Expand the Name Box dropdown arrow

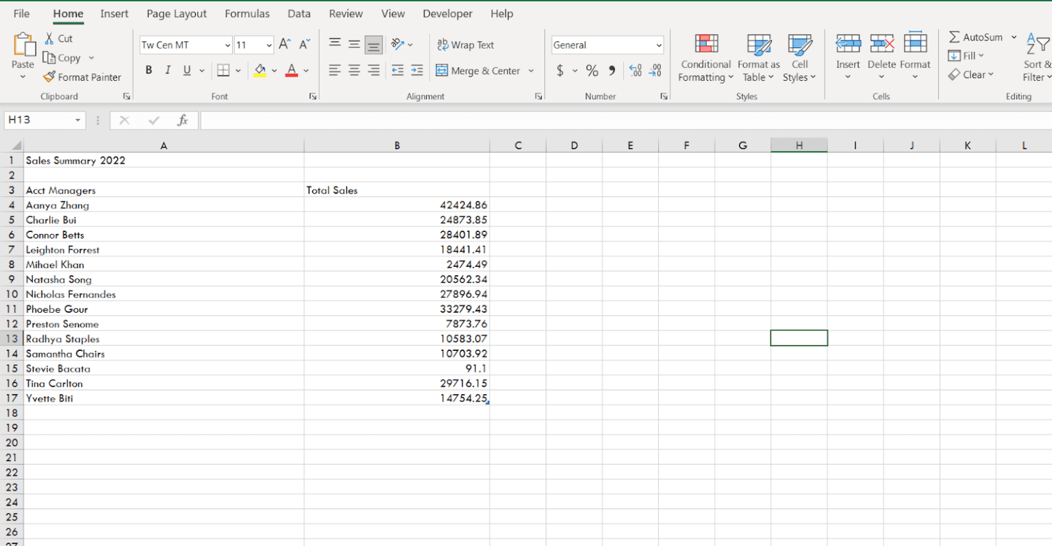(x=77, y=120)
